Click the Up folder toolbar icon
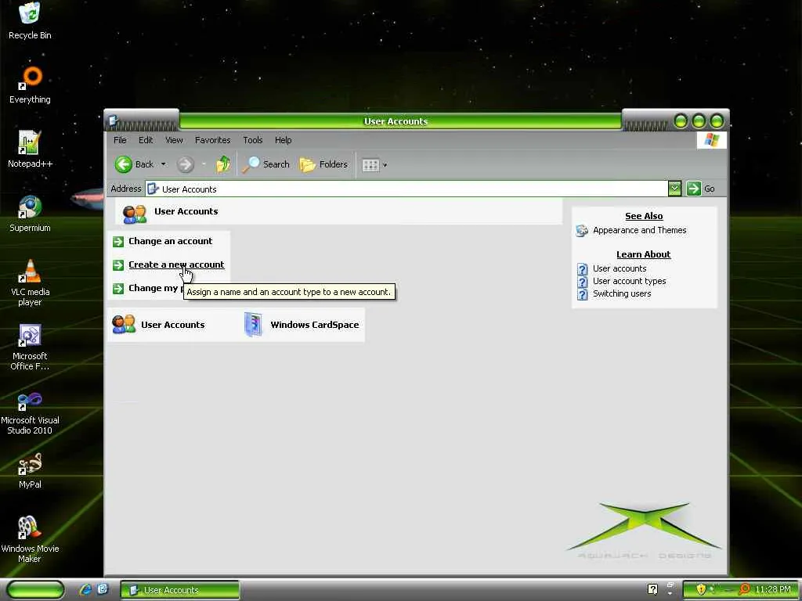 coord(223,164)
